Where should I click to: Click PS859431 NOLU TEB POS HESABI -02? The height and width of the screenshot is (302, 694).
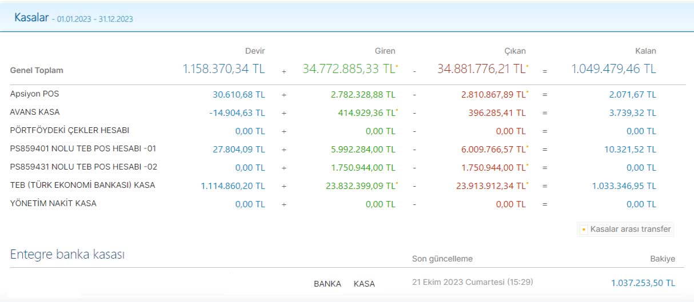point(83,167)
